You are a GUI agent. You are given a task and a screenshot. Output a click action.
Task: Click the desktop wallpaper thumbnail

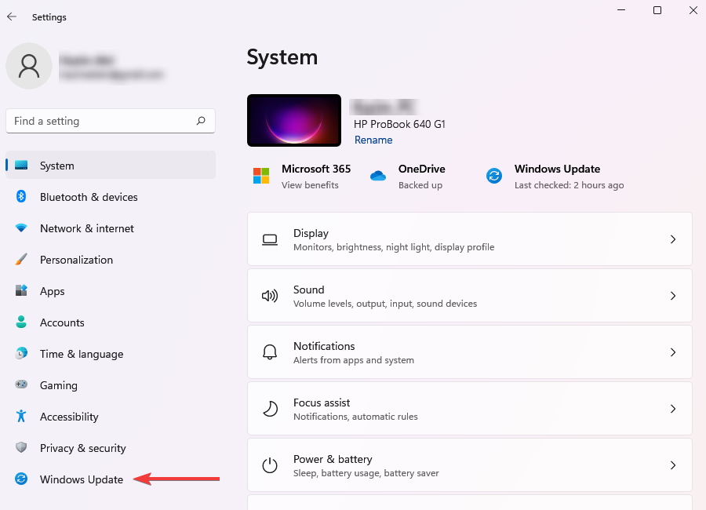[x=294, y=120]
